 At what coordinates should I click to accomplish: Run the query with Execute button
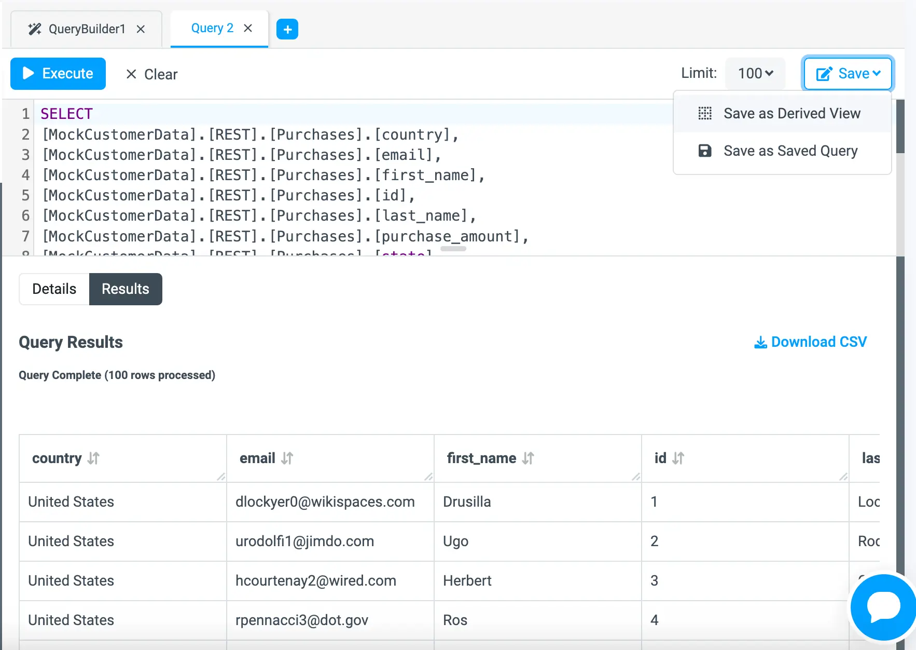[x=58, y=74]
